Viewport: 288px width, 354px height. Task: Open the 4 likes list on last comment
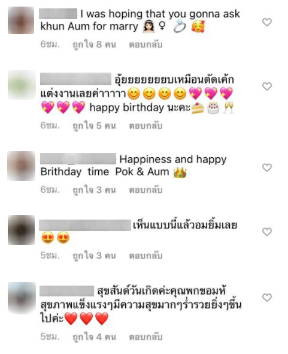94,337
